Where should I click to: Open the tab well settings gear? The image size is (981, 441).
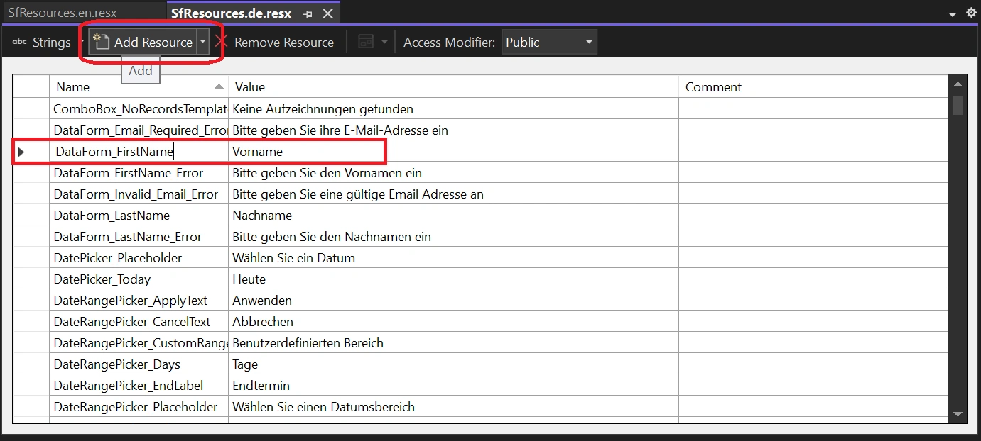click(x=971, y=13)
